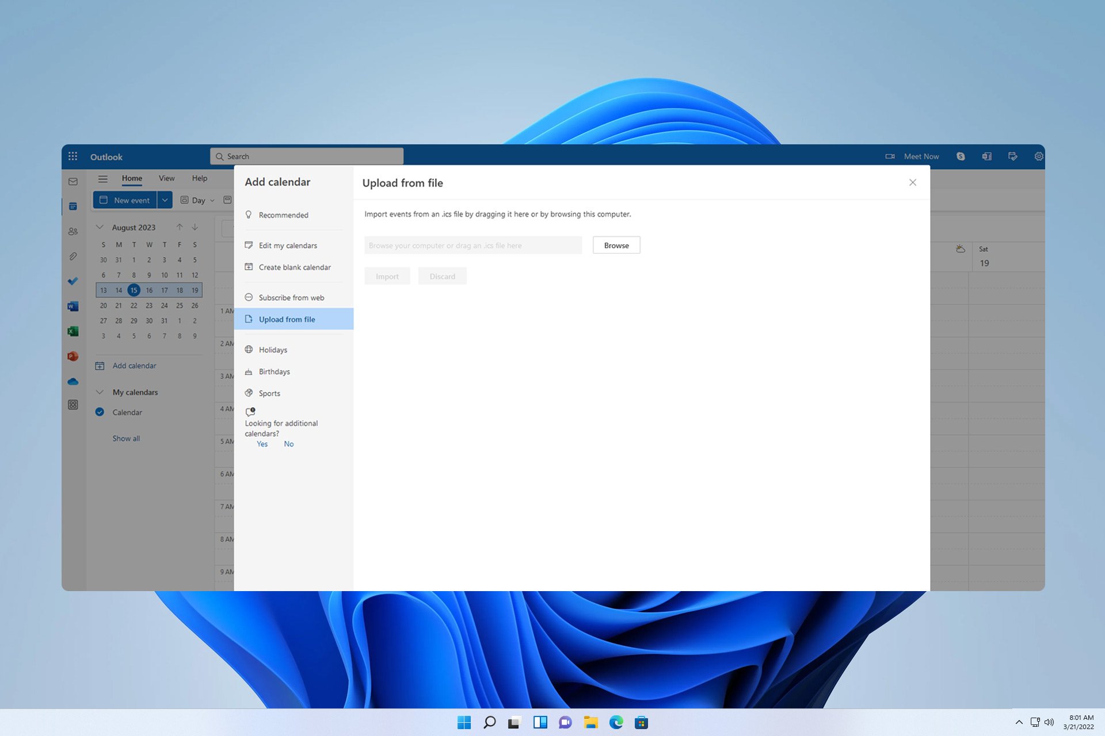Open taskbar clock and date
Screen dimensions: 1105x736
pyautogui.click(x=1079, y=722)
